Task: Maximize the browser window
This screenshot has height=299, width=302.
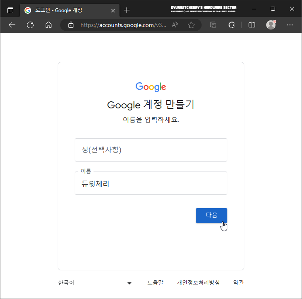Action: tap(273, 9)
